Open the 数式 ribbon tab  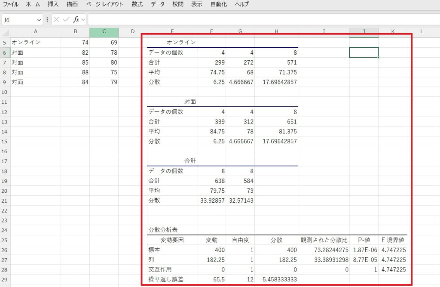coord(137,4)
